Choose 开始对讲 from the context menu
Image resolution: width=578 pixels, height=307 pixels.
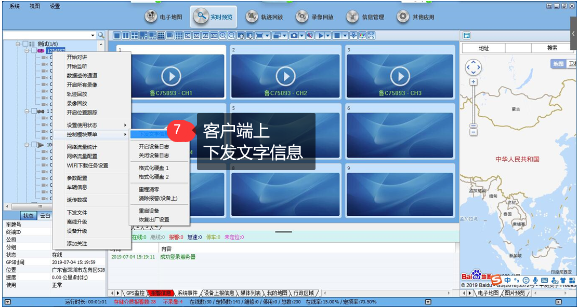(77, 57)
